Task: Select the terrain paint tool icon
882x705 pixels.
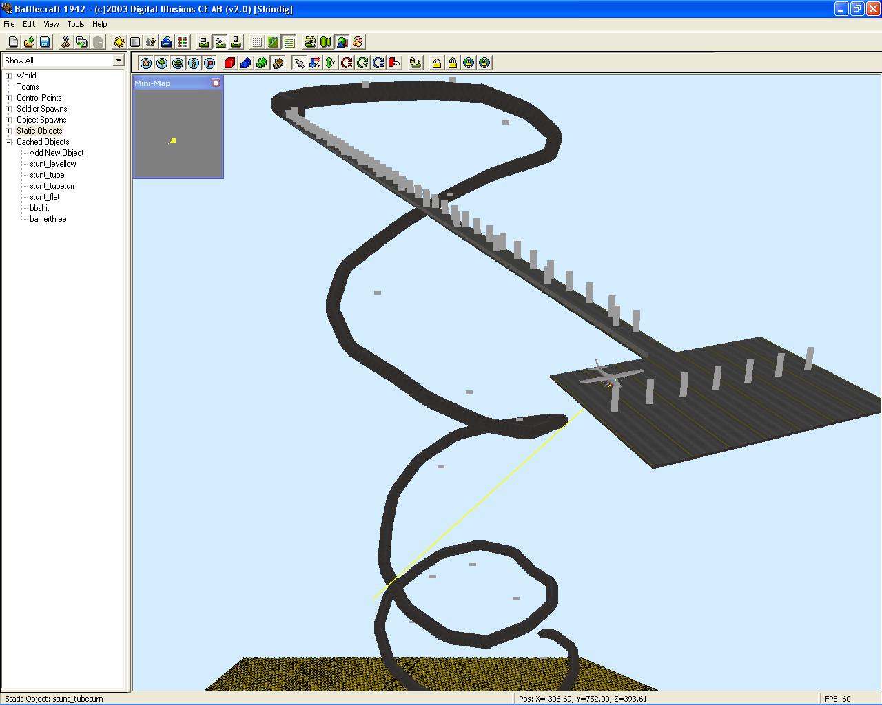Action: [x=220, y=42]
